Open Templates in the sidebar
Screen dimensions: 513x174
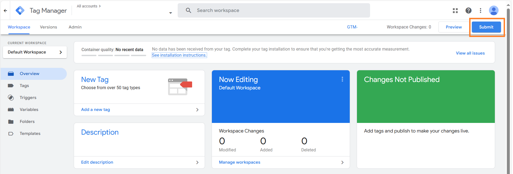point(30,134)
